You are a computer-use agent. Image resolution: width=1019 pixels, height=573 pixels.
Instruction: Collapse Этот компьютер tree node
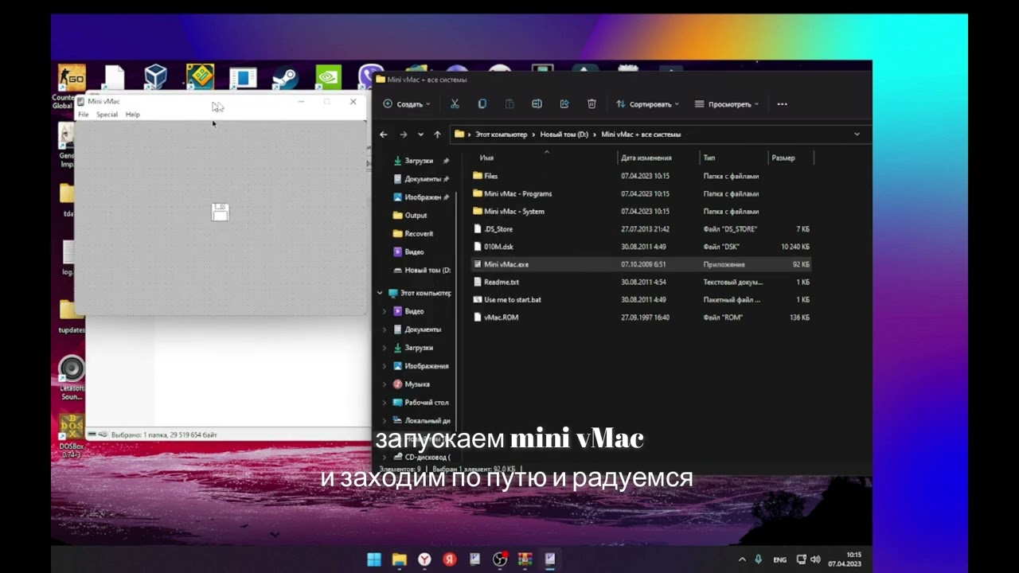(380, 293)
